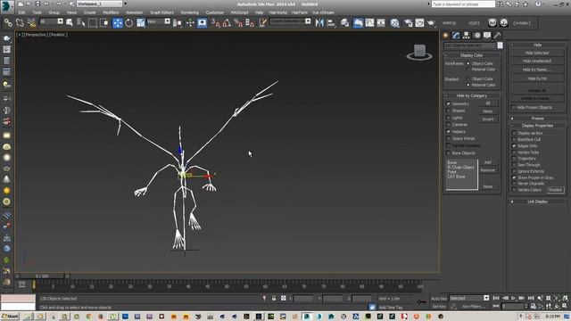Viewport: 571px width, 321px height.
Task: Toggle the Lights hide checkbox
Action: tap(449, 118)
